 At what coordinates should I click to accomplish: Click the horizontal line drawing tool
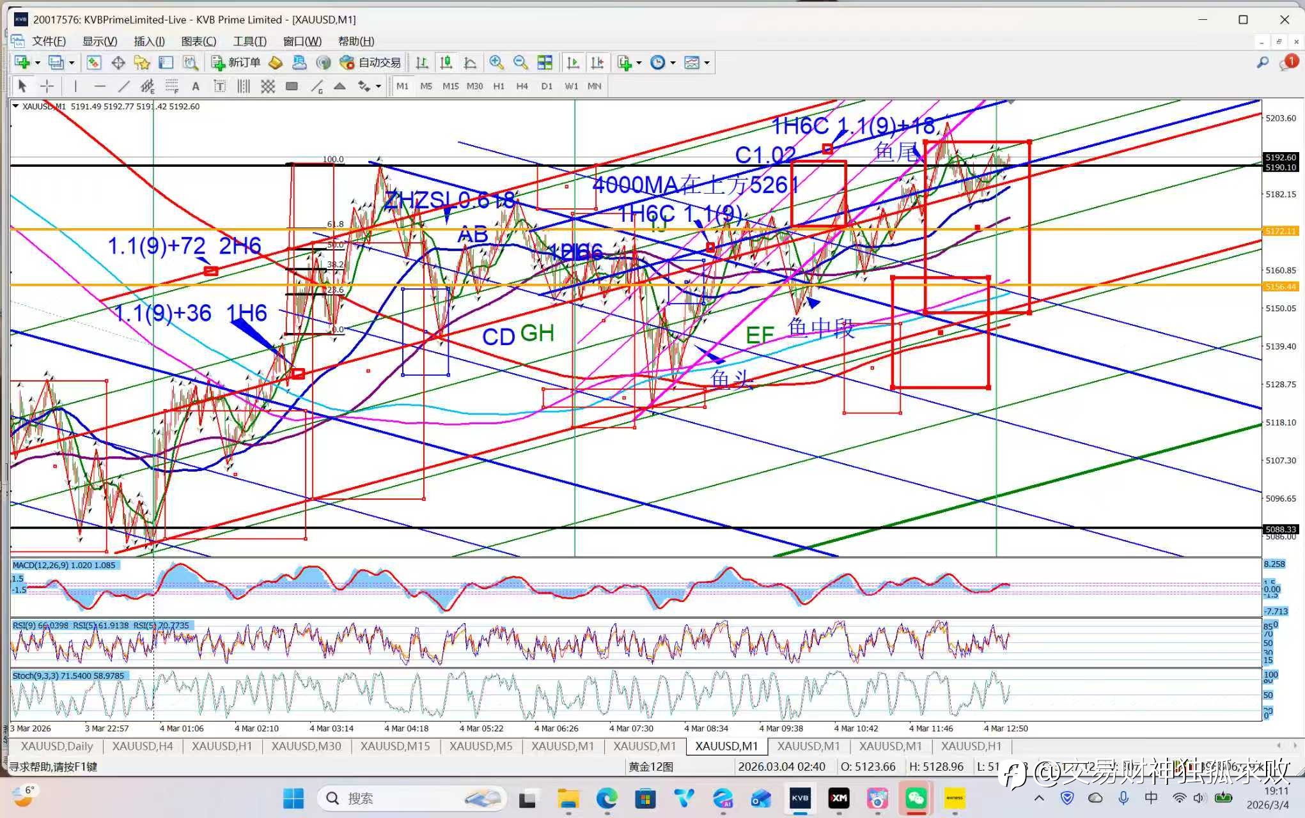coord(99,86)
